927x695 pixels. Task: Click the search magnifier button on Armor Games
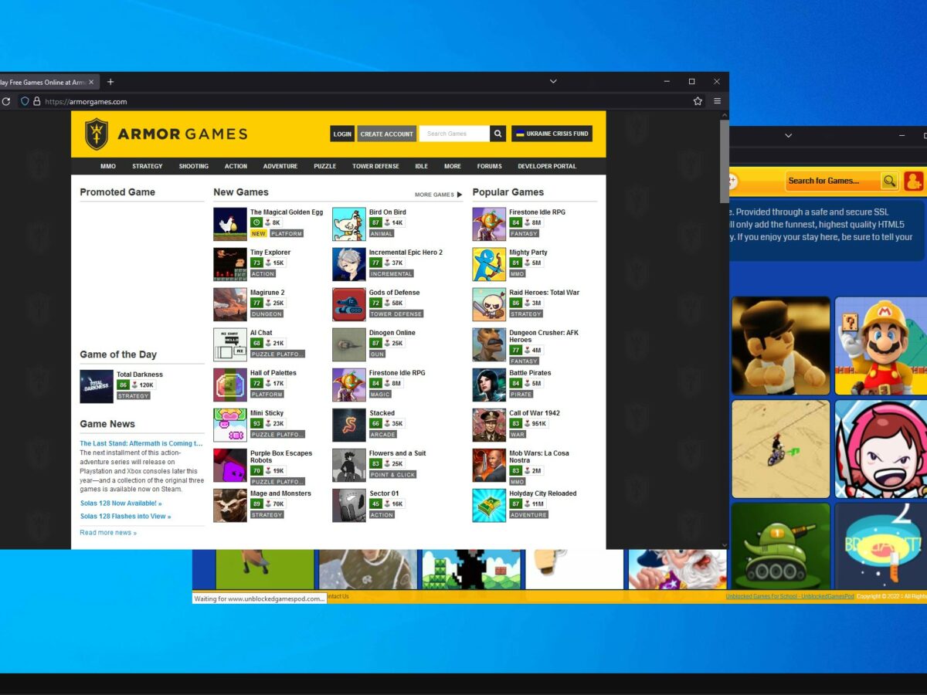tap(498, 134)
